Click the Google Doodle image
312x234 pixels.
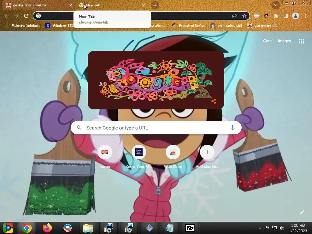156,80
